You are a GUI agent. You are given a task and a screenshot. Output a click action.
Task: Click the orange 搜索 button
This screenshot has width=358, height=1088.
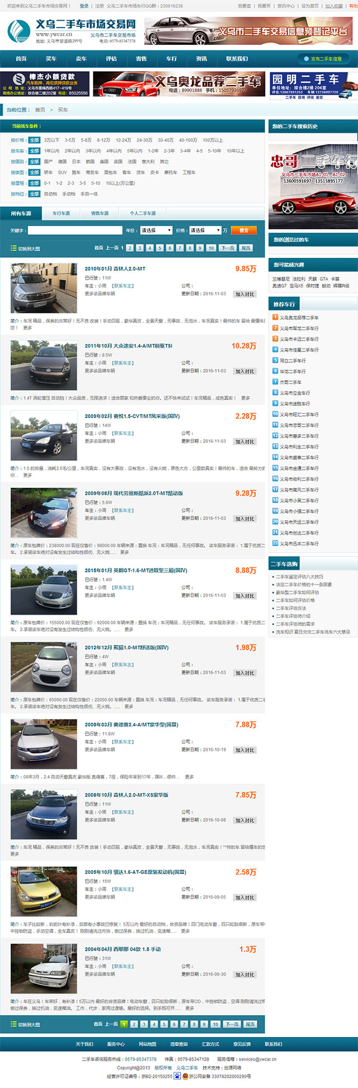[243, 230]
